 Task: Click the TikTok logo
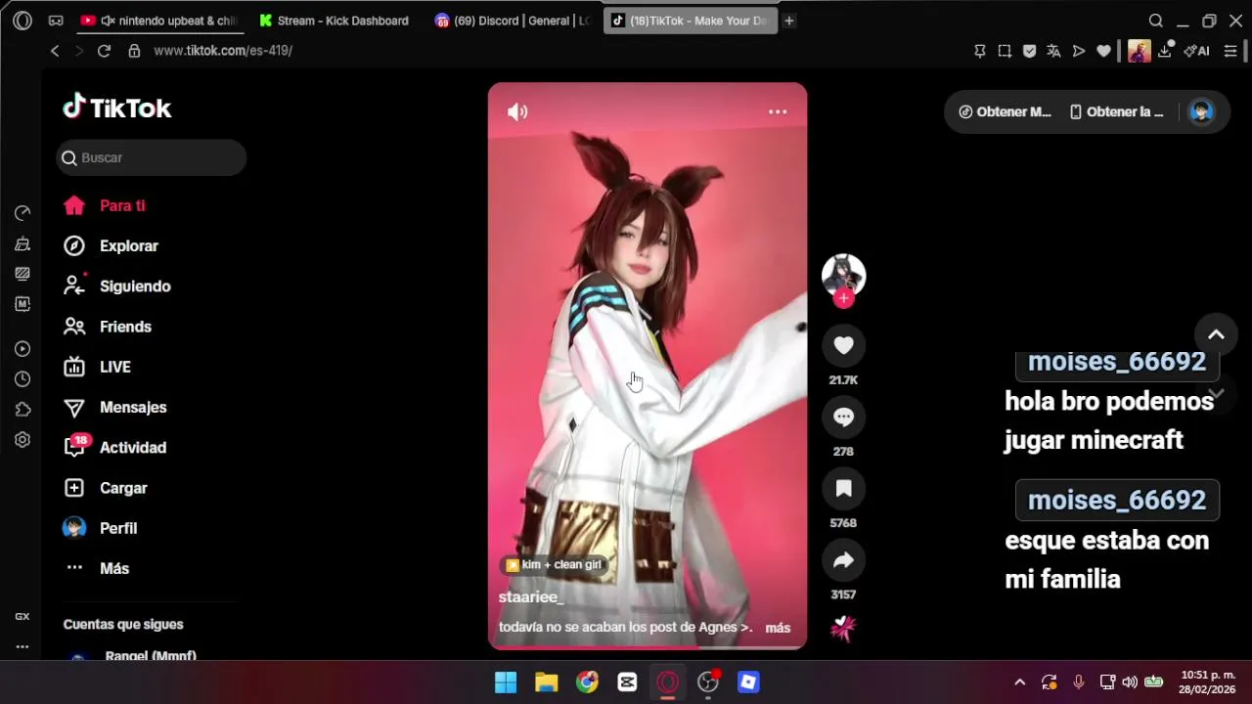(x=117, y=108)
